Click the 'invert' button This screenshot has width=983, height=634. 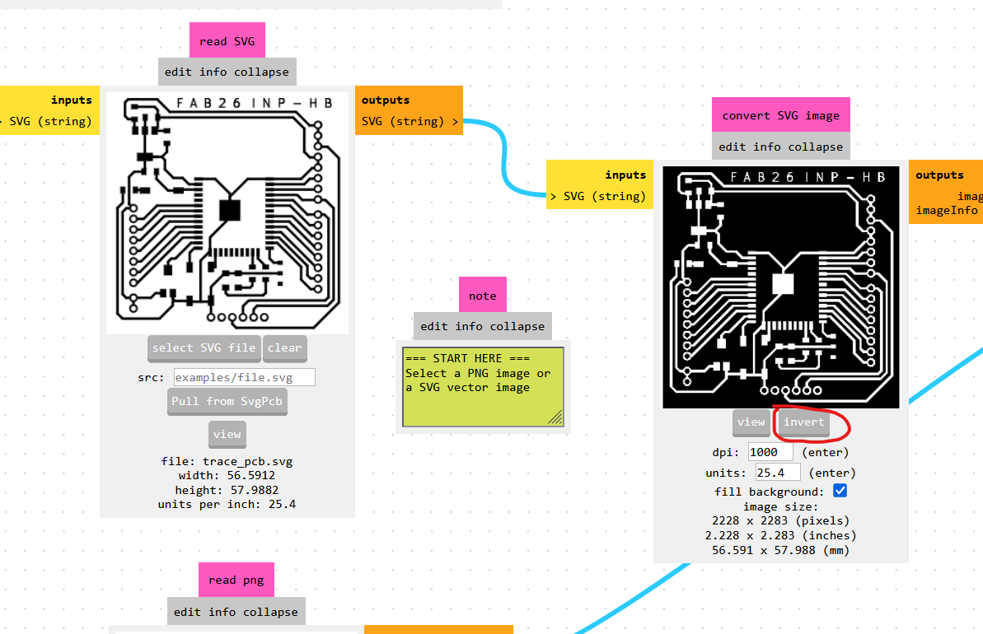coord(804,422)
